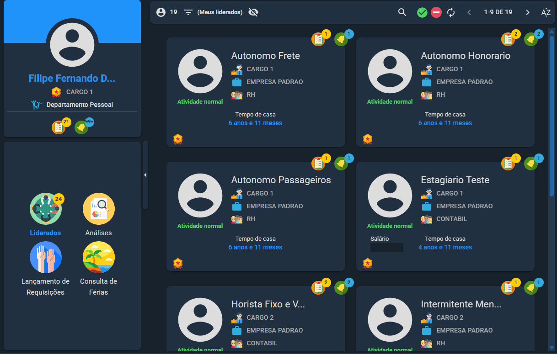Screen dimensions: 557x354
Task: Open the Autonomo Honorario name link
Action: coord(466,56)
